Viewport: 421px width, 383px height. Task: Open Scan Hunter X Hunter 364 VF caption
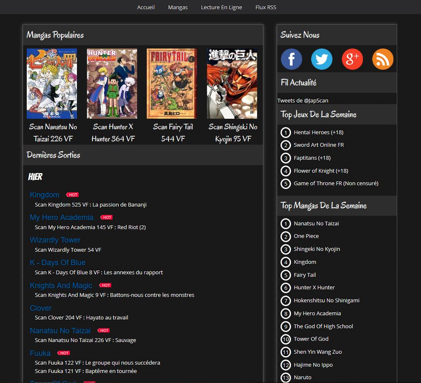click(x=113, y=133)
